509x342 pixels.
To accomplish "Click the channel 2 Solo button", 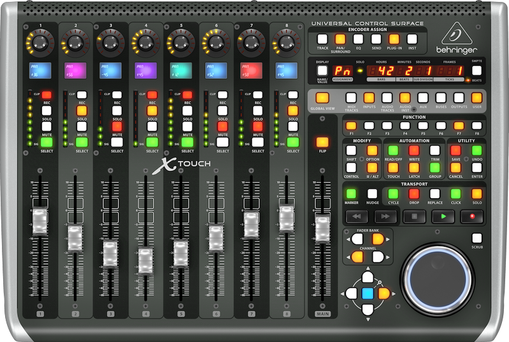I will point(82,111).
